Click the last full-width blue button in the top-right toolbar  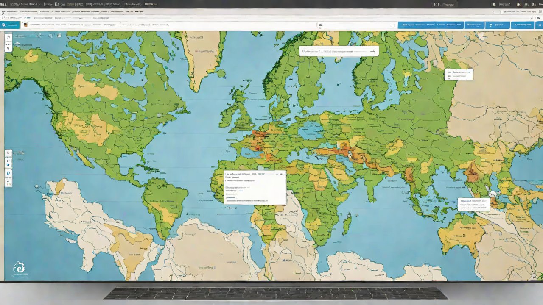pyautogui.click(x=522, y=25)
